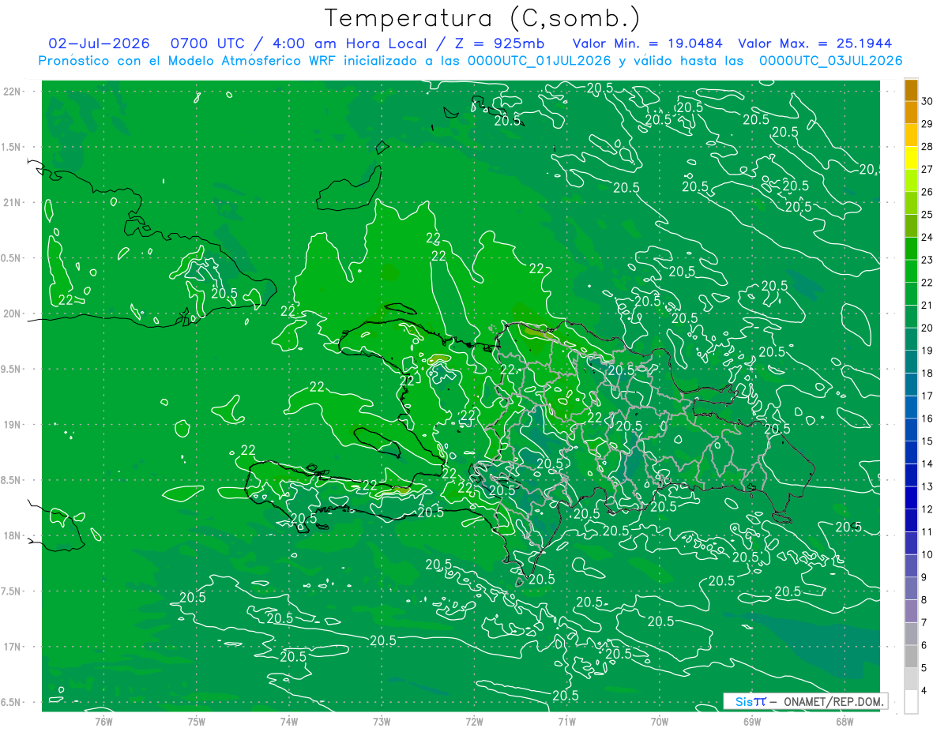948x732 pixels.
Task: Click the "21N" latitude axis label
Action: tap(13, 203)
